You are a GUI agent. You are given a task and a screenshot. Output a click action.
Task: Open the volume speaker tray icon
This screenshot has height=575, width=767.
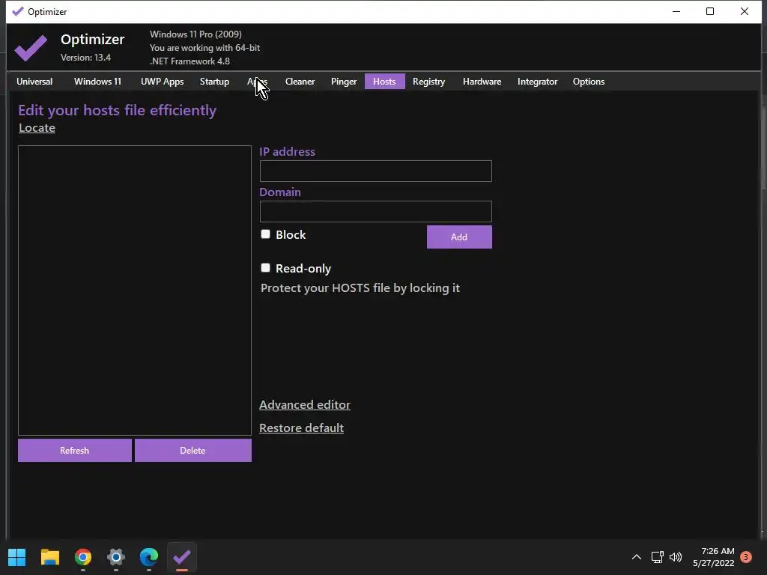[x=676, y=557]
